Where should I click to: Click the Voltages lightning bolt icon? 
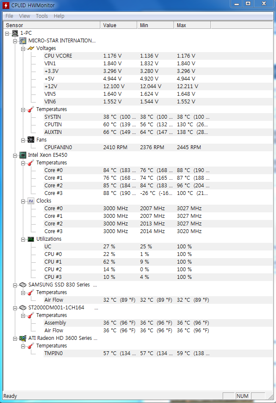31,48
